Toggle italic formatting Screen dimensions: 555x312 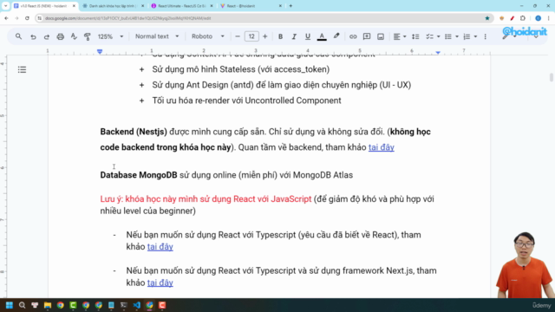294,36
